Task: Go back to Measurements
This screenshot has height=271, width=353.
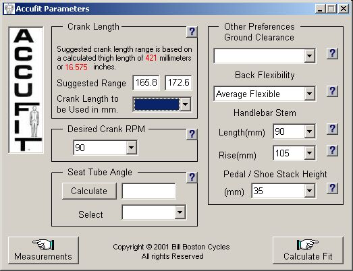Action: [43, 250]
